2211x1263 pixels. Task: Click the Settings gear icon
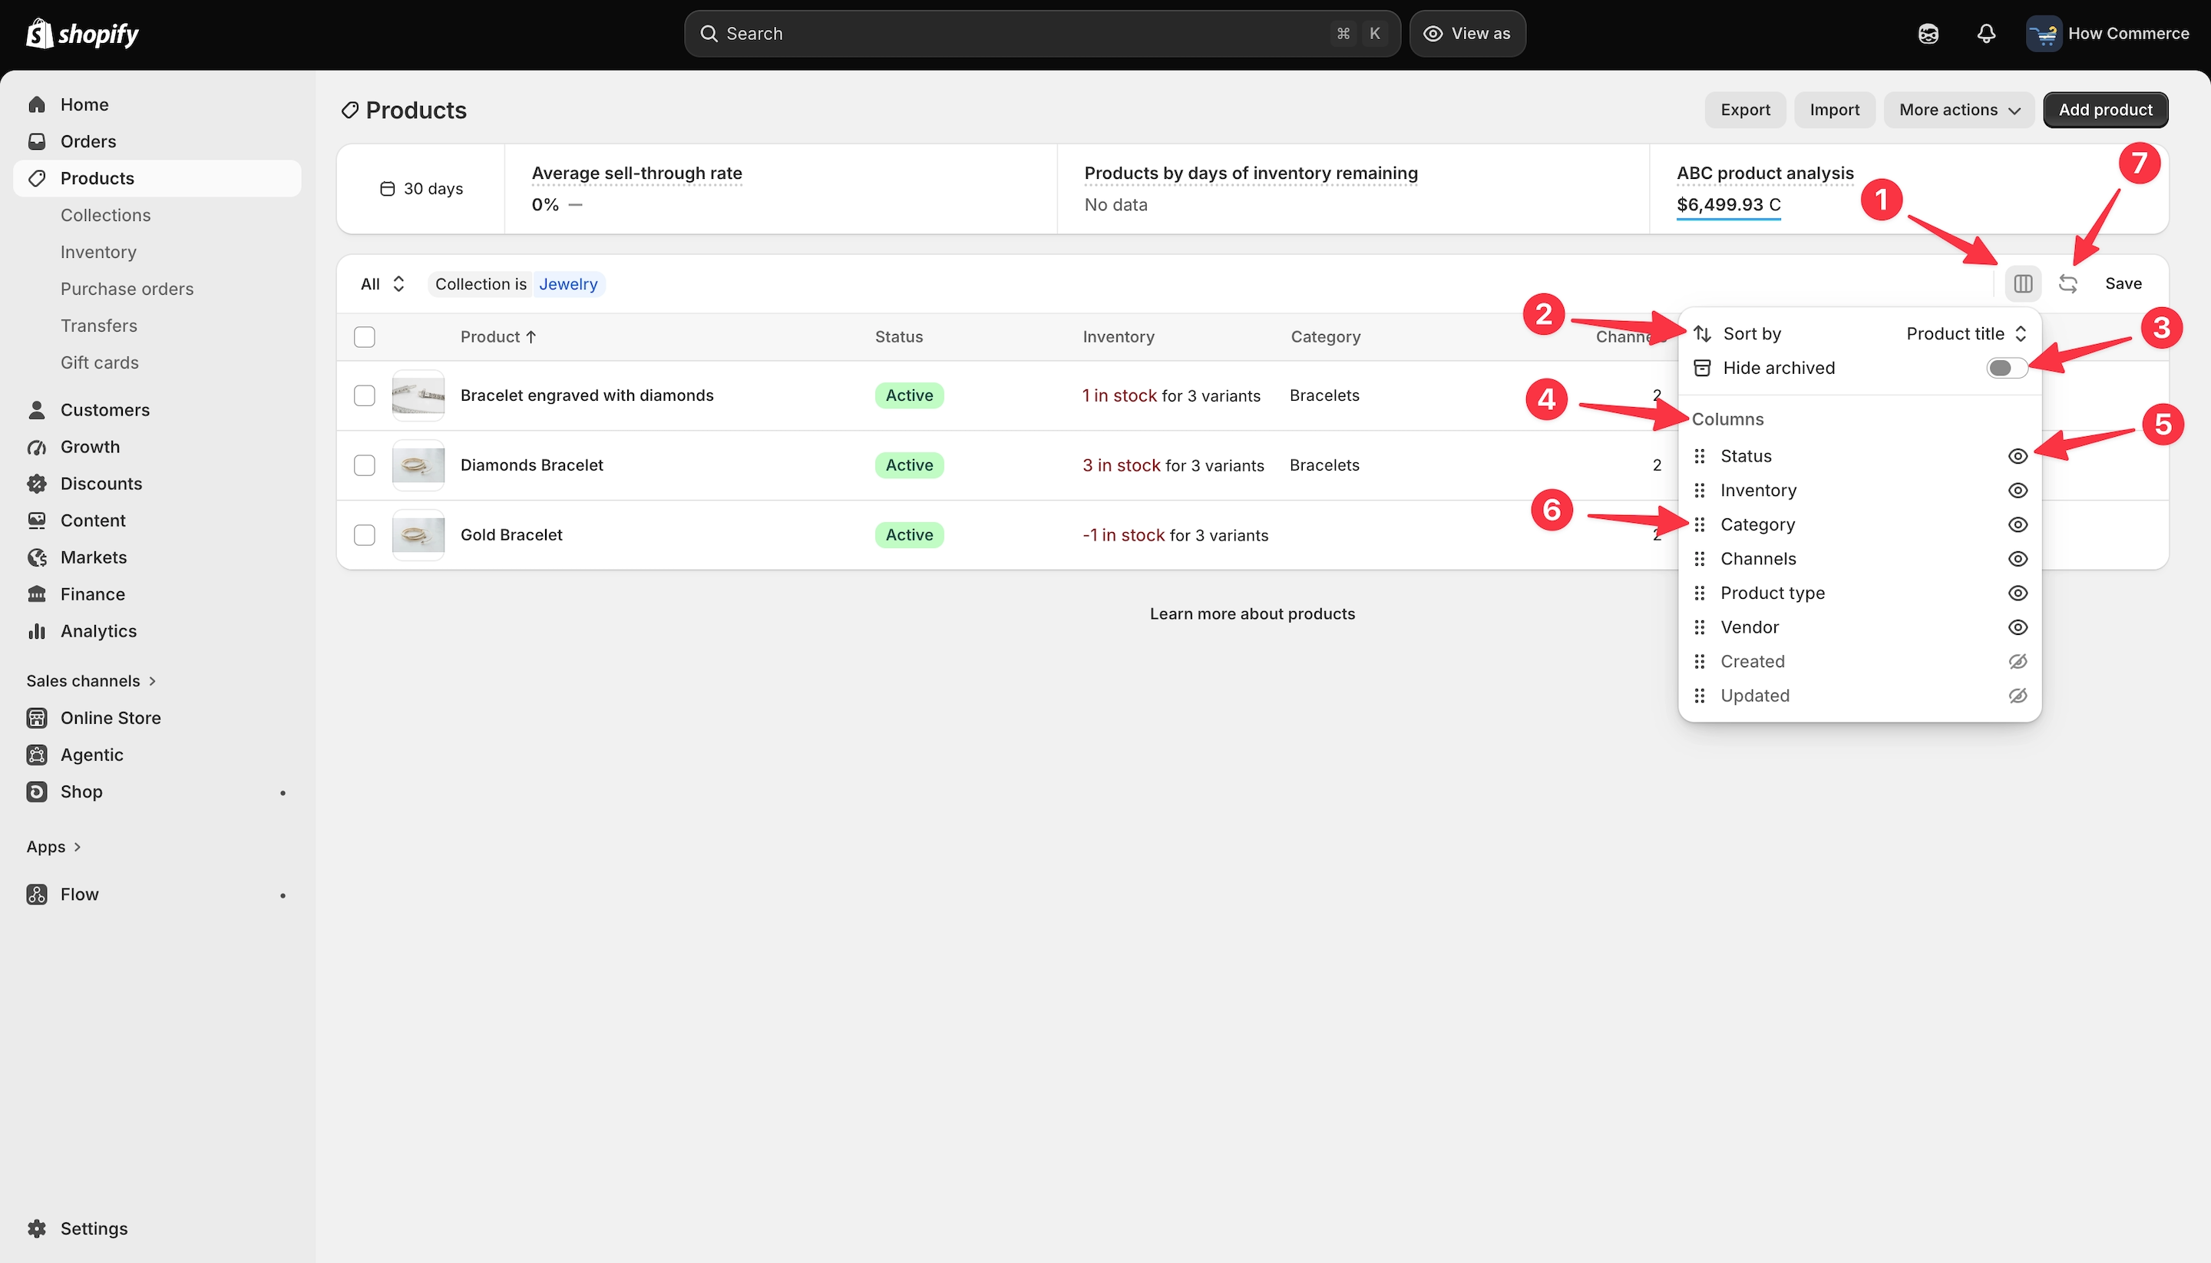tap(36, 1228)
